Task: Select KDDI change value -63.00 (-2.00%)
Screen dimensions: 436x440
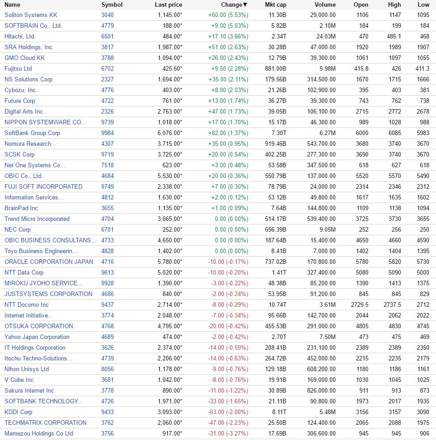Action: coord(228,412)
